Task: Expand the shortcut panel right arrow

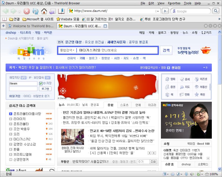Action: pos(211,87)
